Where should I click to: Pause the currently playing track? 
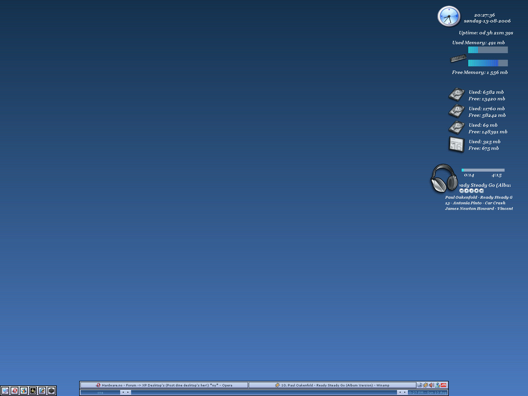472,191
